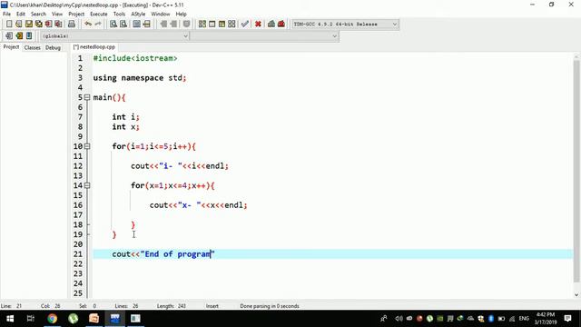This screenshot has height=327, width=581.
Task: Collapse the main() fold marker at line 5
Action: [87, 97]
